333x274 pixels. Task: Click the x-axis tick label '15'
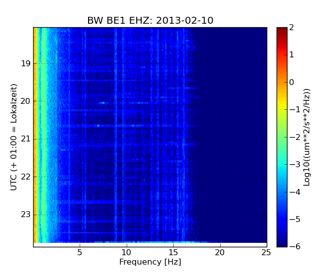pos(173,252)
